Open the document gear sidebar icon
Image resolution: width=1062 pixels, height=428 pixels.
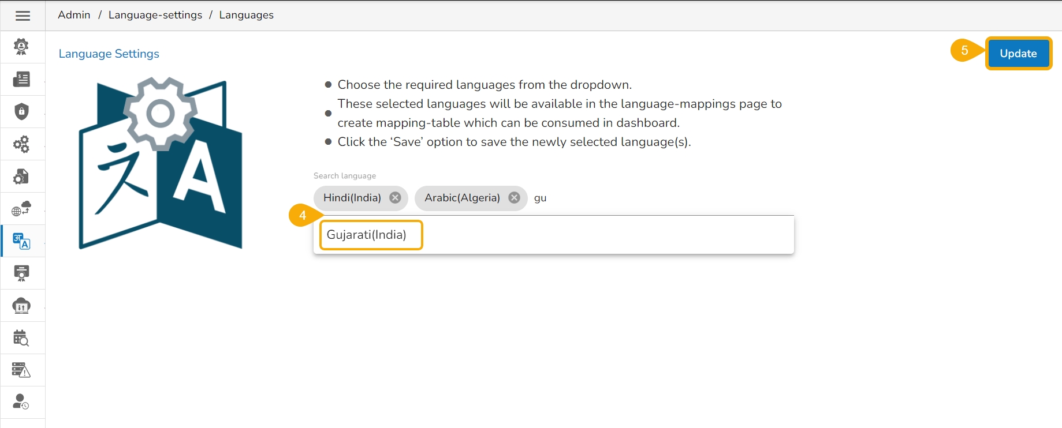click(x=21, y=176)
